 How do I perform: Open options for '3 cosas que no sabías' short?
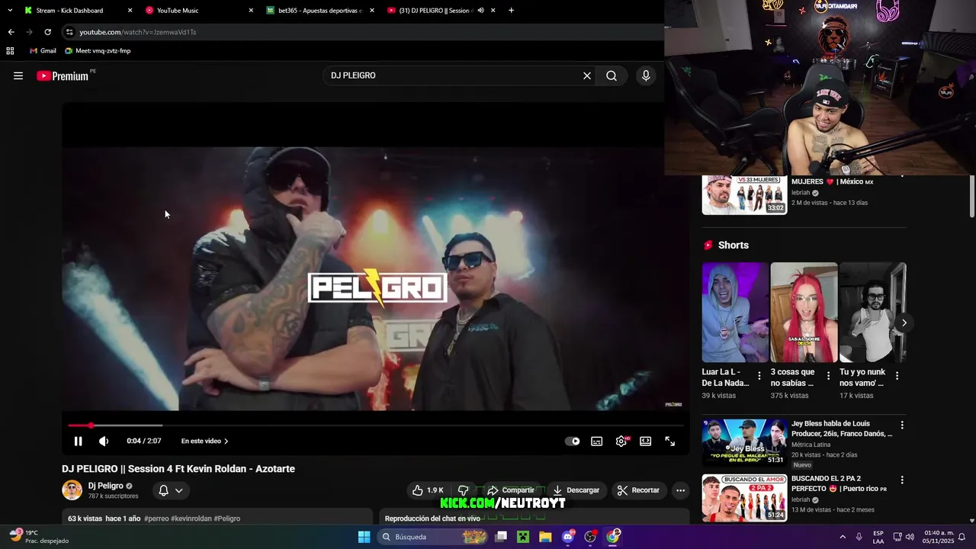point(828,376)
